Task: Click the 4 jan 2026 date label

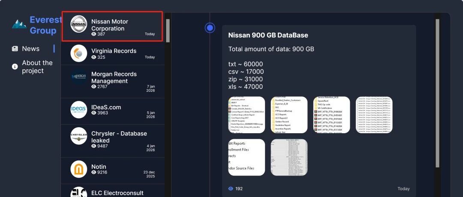Action: [150, 148]
